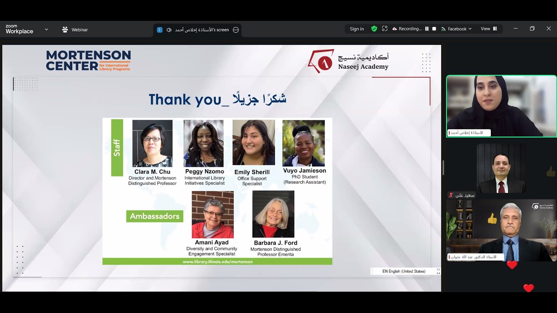Click the scan/focus icon beside the shield
557x313 pixels.
[x=385, y=29]
